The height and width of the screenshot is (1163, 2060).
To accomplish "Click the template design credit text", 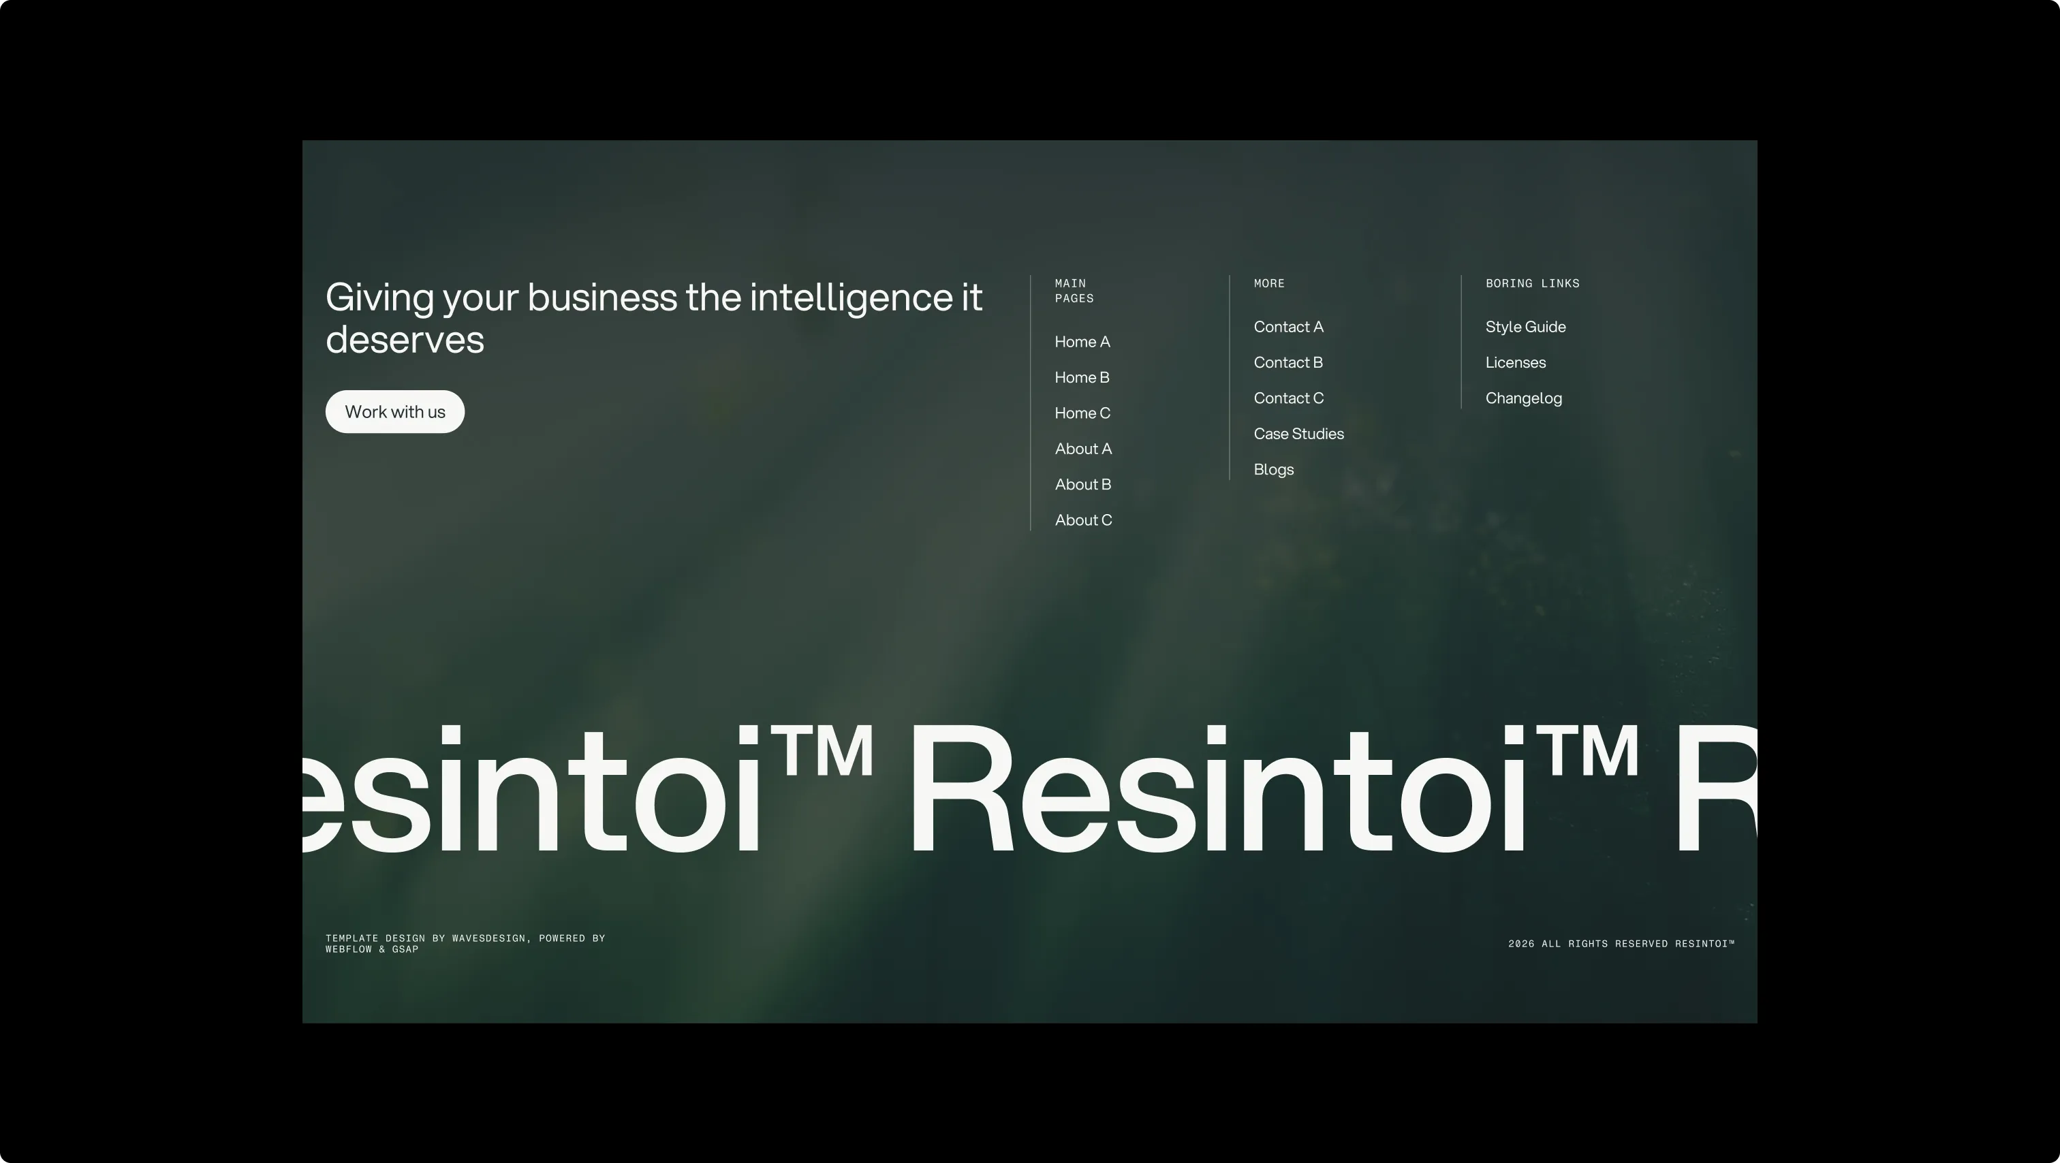I will (x=465, y=944).
